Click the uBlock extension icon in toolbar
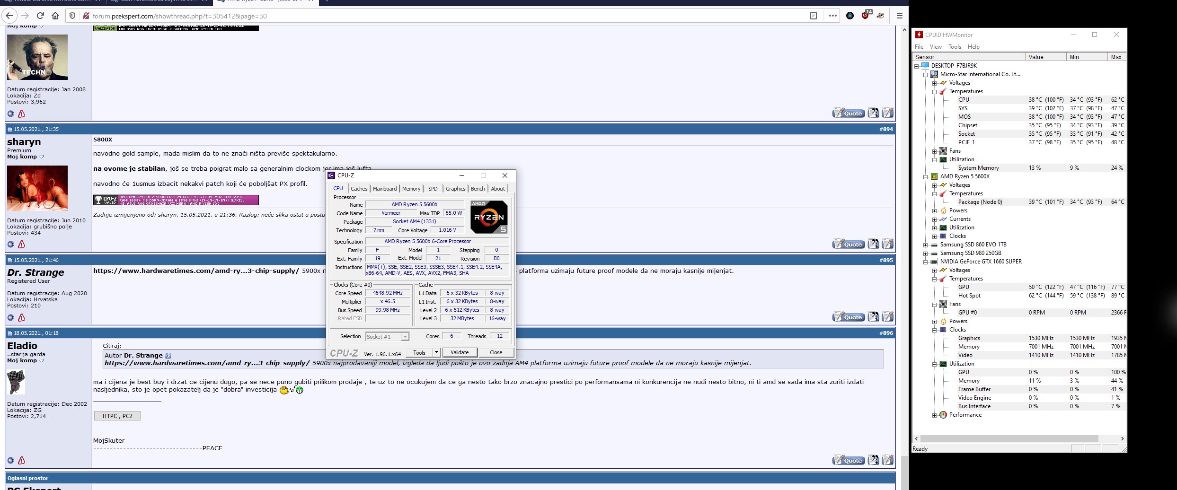This screenshot has height=490, width=1177. tap(866, 16)
